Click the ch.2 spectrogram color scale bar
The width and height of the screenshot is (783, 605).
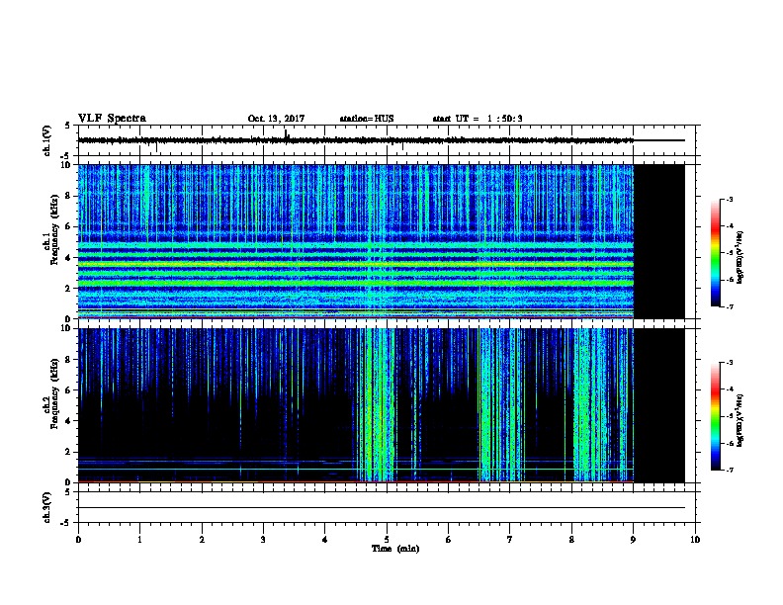(716, 416)
